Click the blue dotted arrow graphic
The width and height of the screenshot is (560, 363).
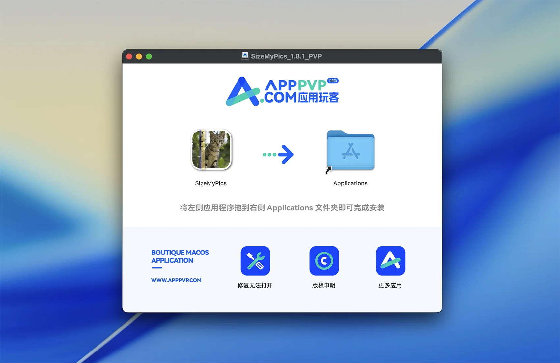(278, 154)
